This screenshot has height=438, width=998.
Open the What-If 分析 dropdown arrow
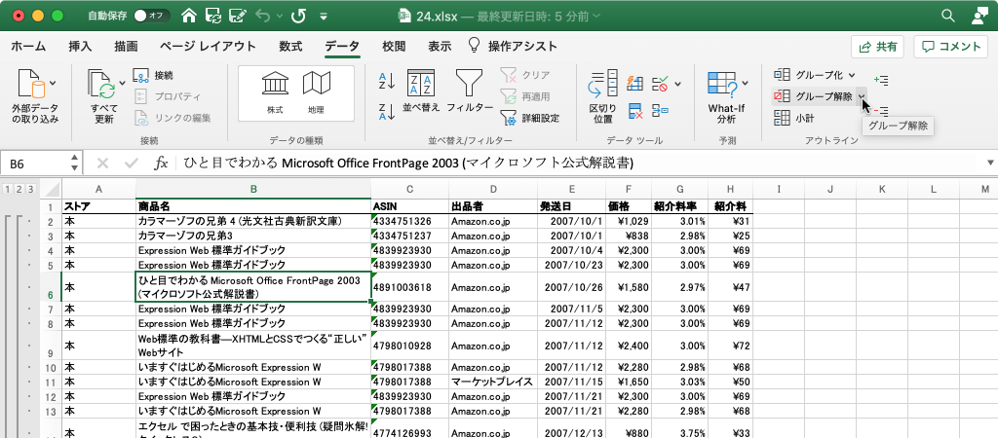745,83
